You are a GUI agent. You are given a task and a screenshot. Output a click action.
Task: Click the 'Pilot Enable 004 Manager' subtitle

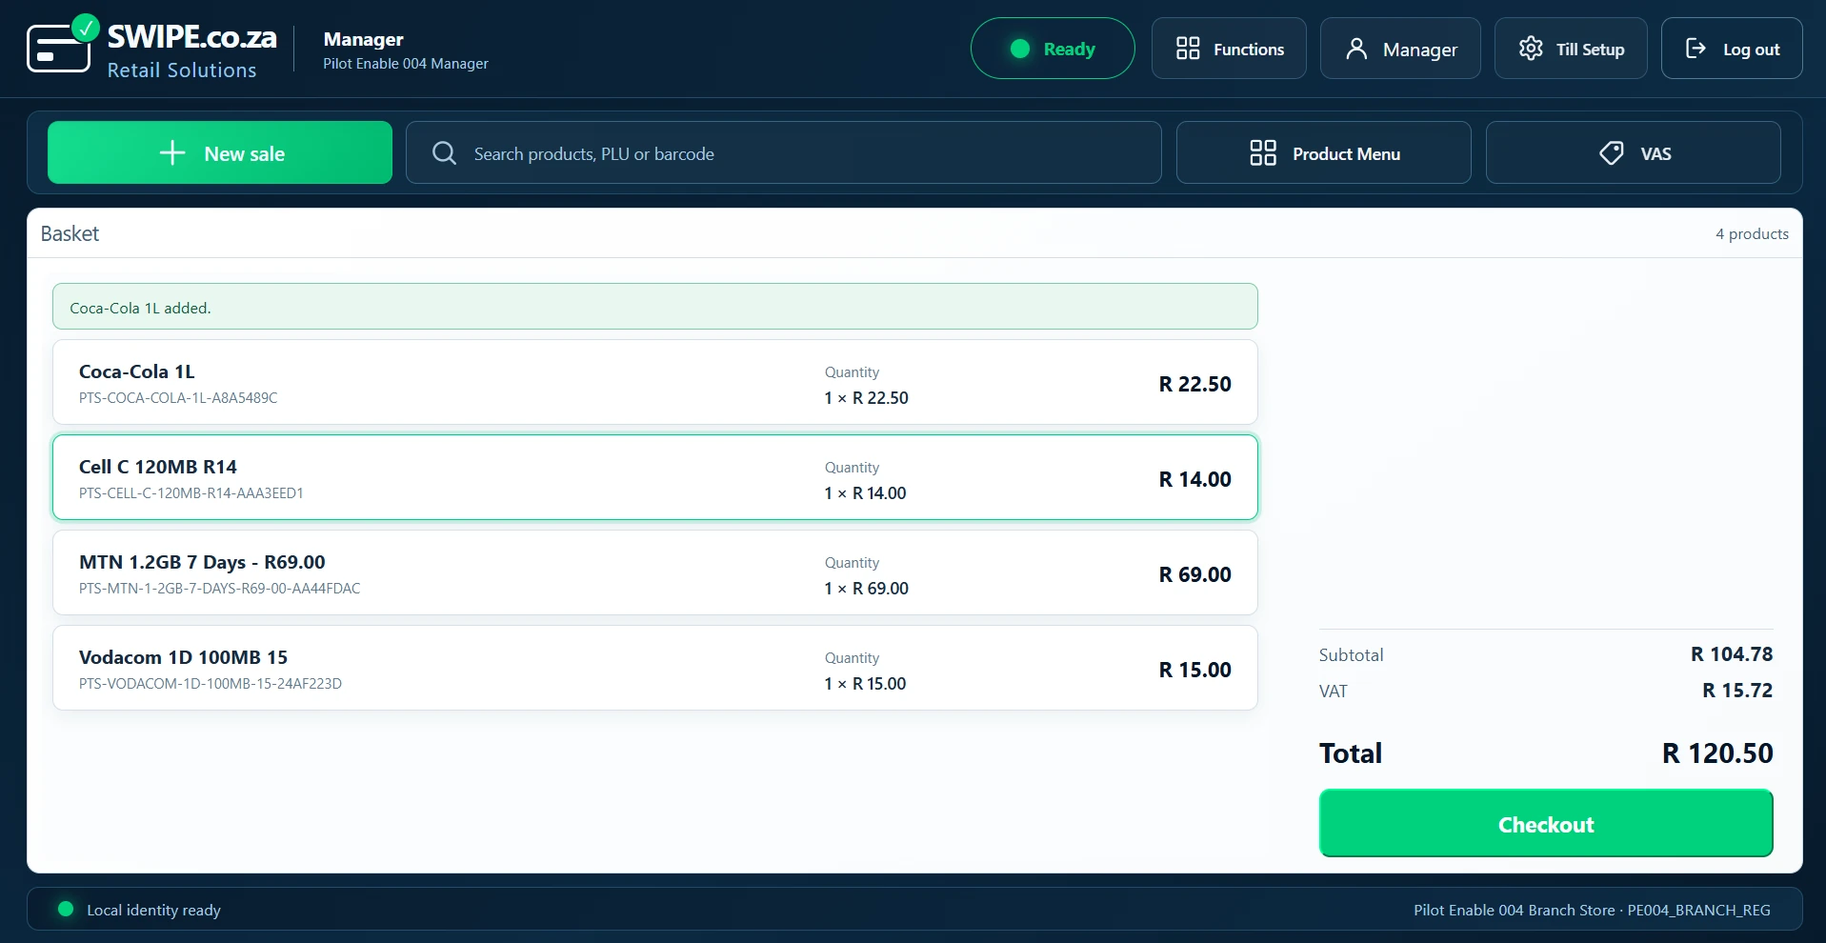(406, 64)
